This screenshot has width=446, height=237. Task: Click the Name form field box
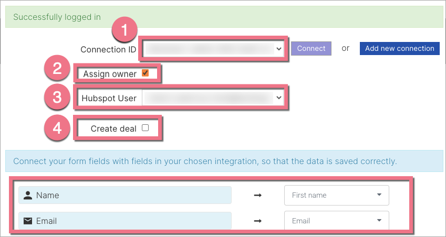pos(125,195)
